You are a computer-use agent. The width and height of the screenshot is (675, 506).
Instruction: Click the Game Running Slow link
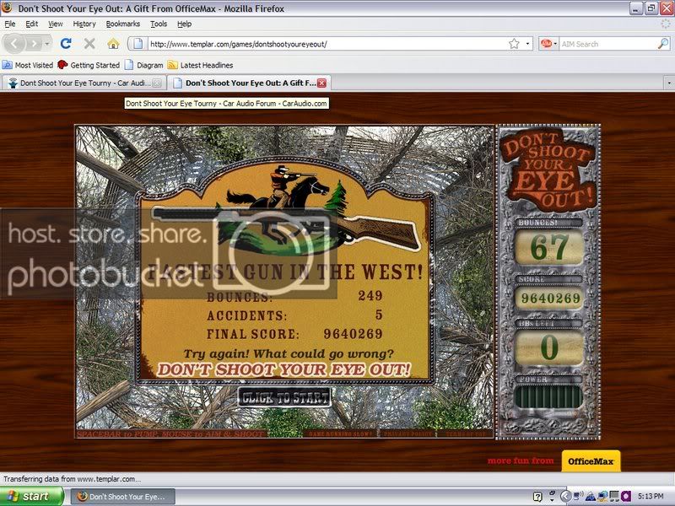click(x=340, y=433)
